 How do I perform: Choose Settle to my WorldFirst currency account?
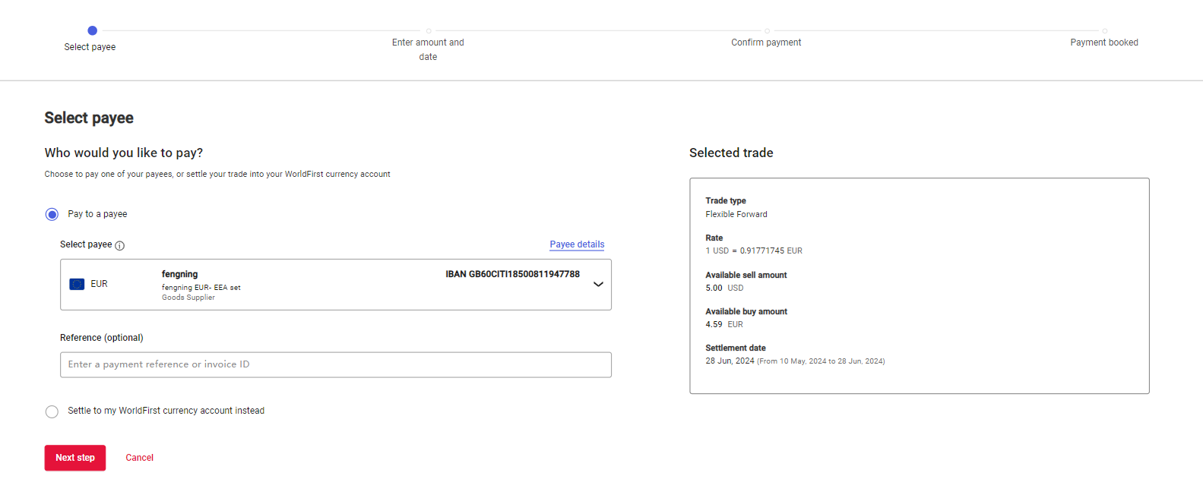[52, 411]
